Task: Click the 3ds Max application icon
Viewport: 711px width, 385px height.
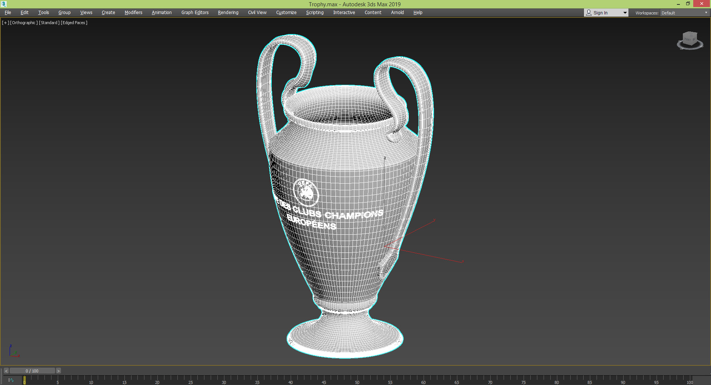Action: coord(4,4)
